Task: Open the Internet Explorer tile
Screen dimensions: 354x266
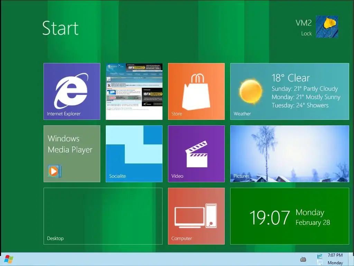Action: 72,91
